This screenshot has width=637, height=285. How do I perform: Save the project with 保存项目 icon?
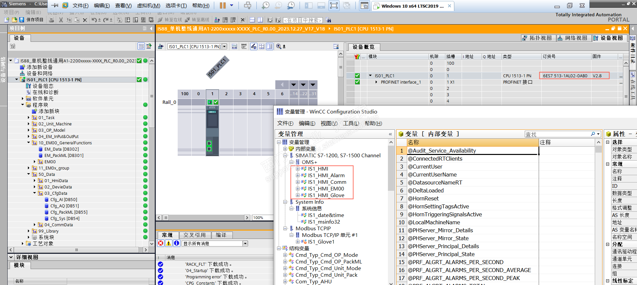tap(22, 20)
